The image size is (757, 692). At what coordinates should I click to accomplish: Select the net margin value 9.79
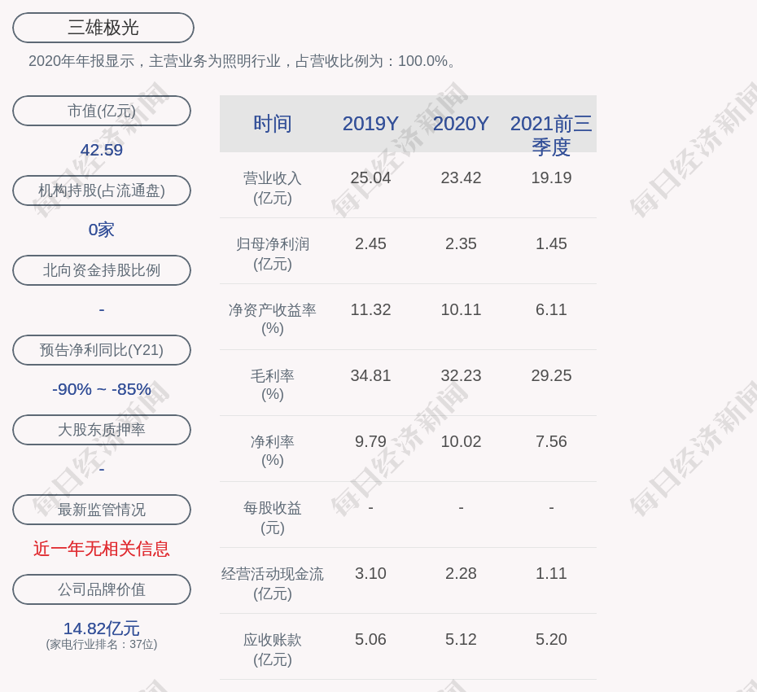tap(371, 441)
